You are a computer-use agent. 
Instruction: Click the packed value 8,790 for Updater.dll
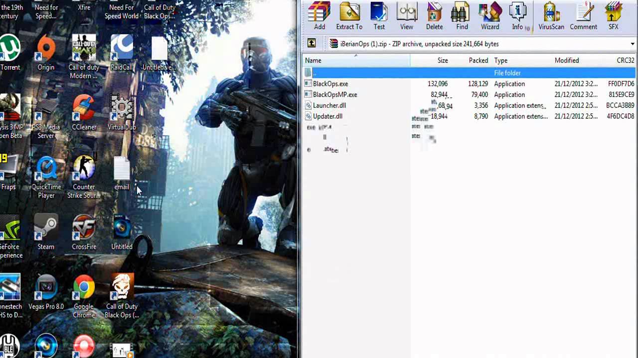[480, 116]
